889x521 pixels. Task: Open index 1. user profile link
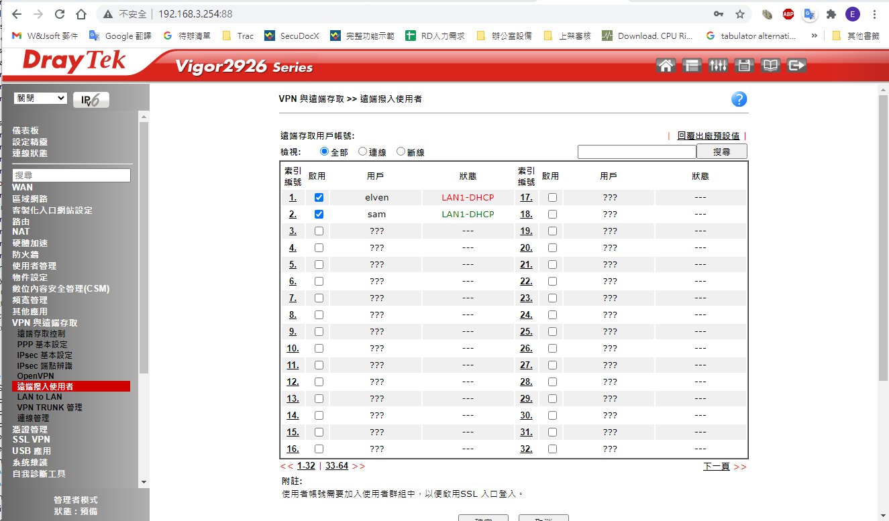tap(293, 198)
